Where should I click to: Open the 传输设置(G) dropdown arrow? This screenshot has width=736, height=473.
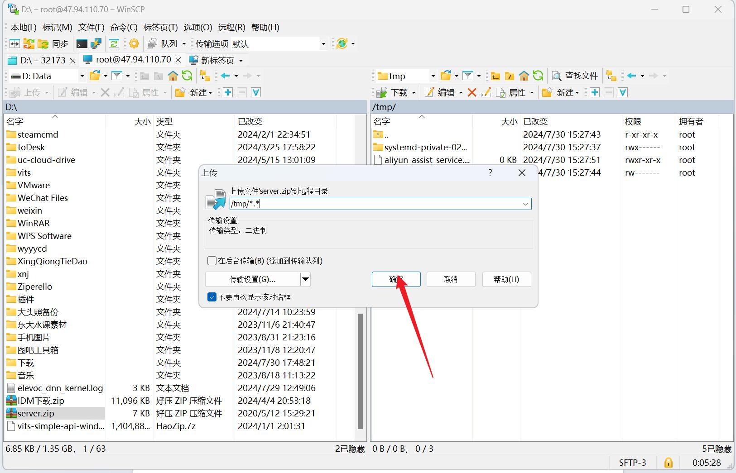pos(306,279)
